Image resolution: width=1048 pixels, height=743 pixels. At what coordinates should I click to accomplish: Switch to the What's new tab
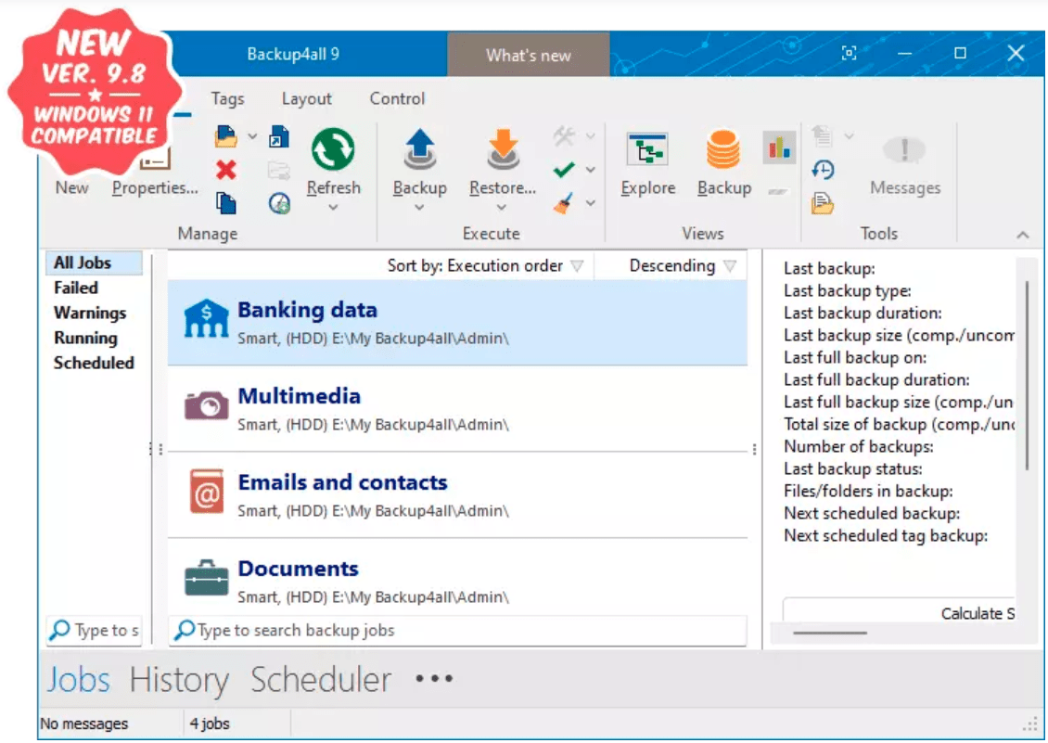[528, 56]
